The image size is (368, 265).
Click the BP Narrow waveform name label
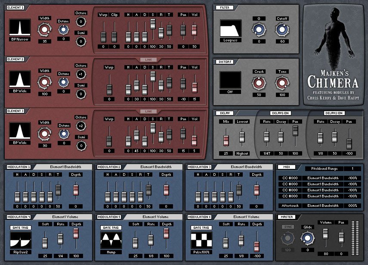click(x=20, y=39)
